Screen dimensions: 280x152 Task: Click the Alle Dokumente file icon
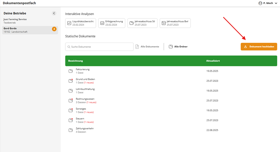pyautogui.click(x=137, y=47)
